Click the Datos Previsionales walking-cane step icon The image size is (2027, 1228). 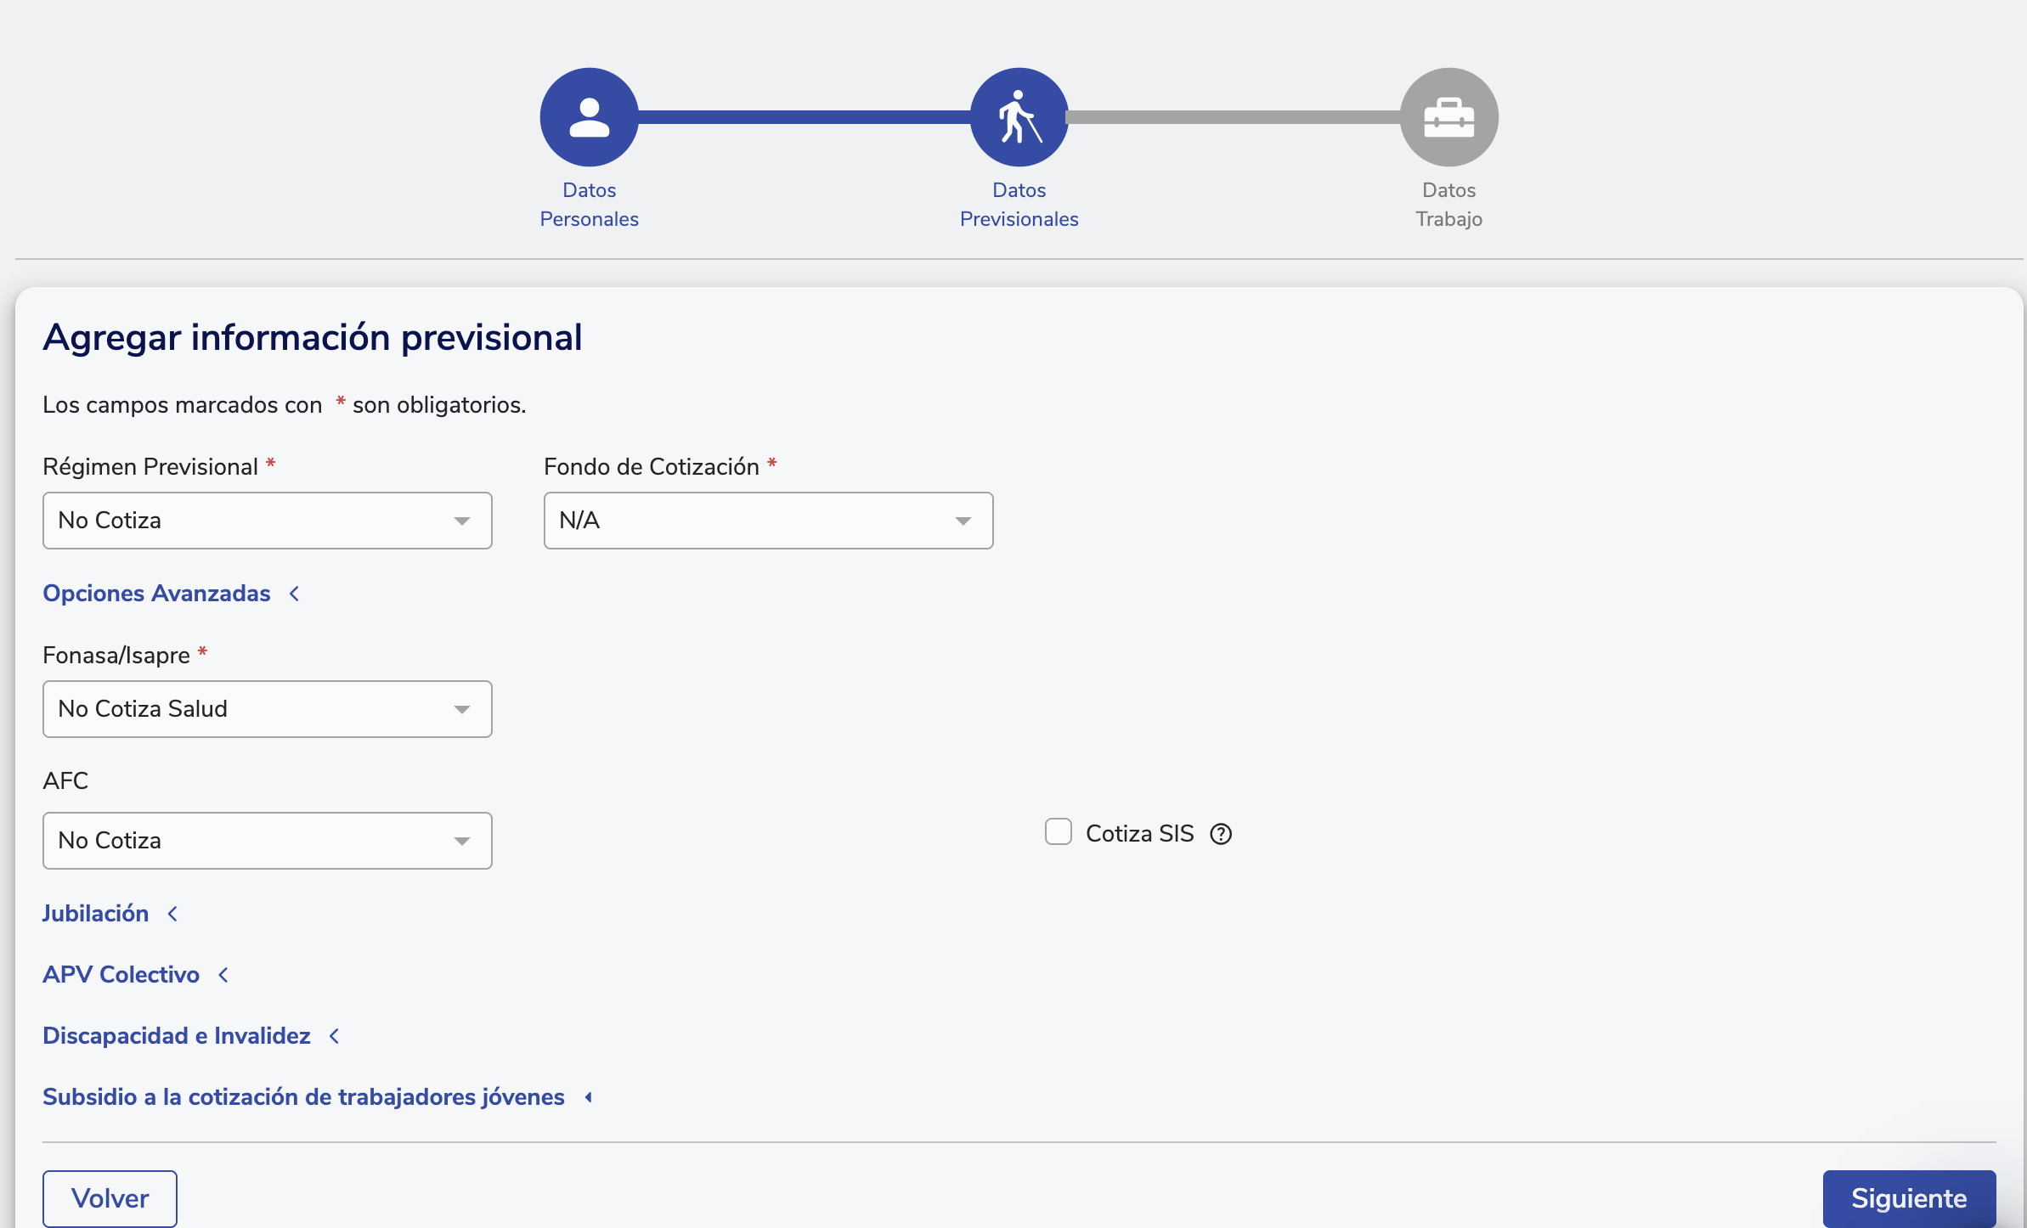click(x=1019, y=117)
